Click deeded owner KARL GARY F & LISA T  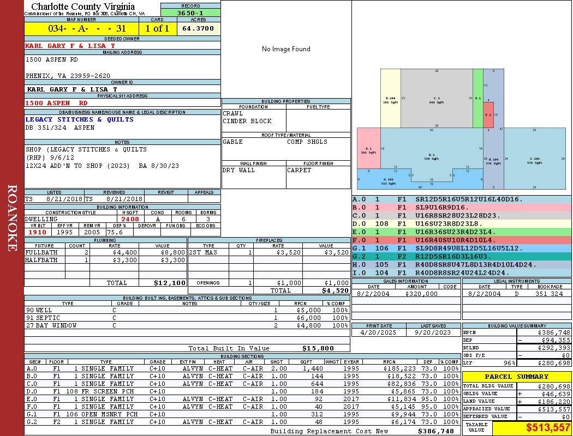click(x=70, y=46)
